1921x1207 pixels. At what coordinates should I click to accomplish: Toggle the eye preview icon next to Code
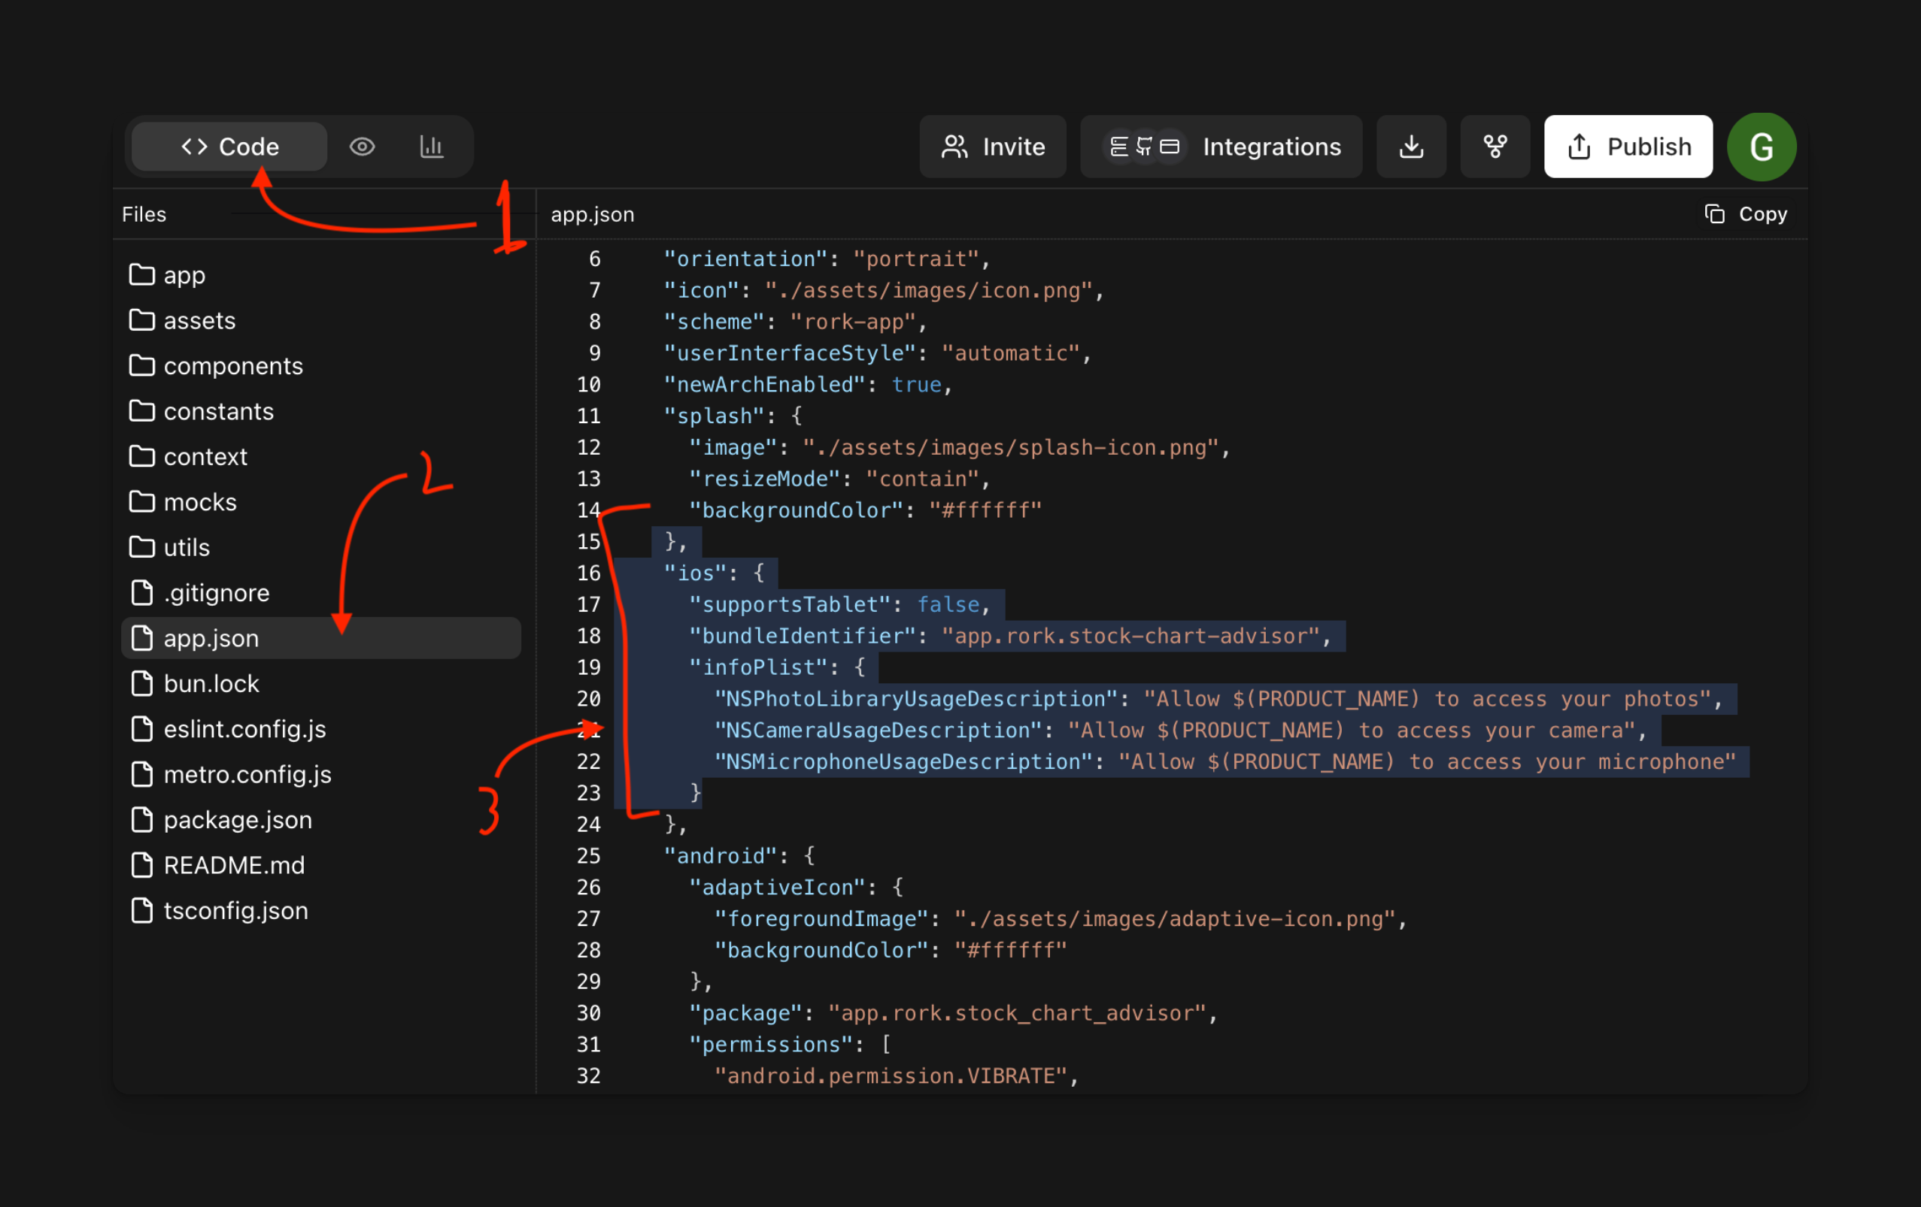point(363,147)
